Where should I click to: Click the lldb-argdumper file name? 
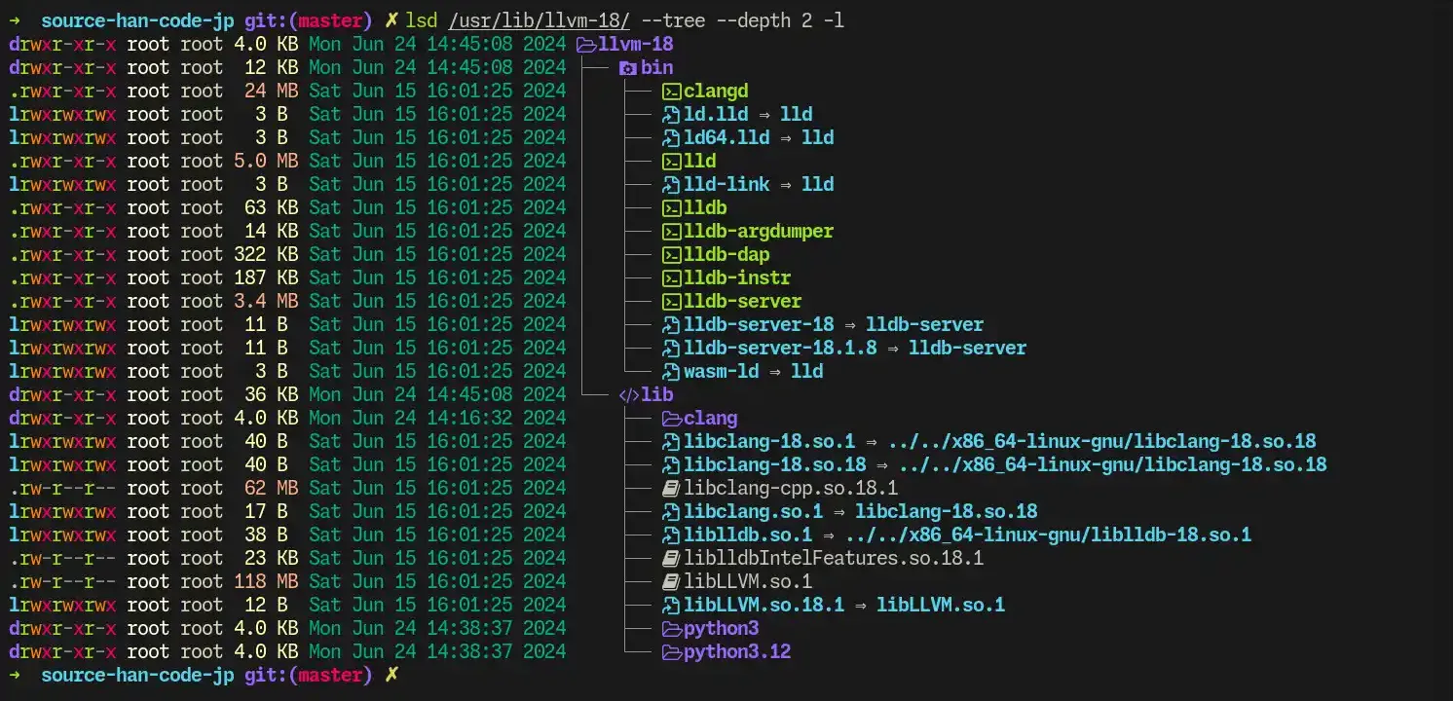click(x=759, y=231)
